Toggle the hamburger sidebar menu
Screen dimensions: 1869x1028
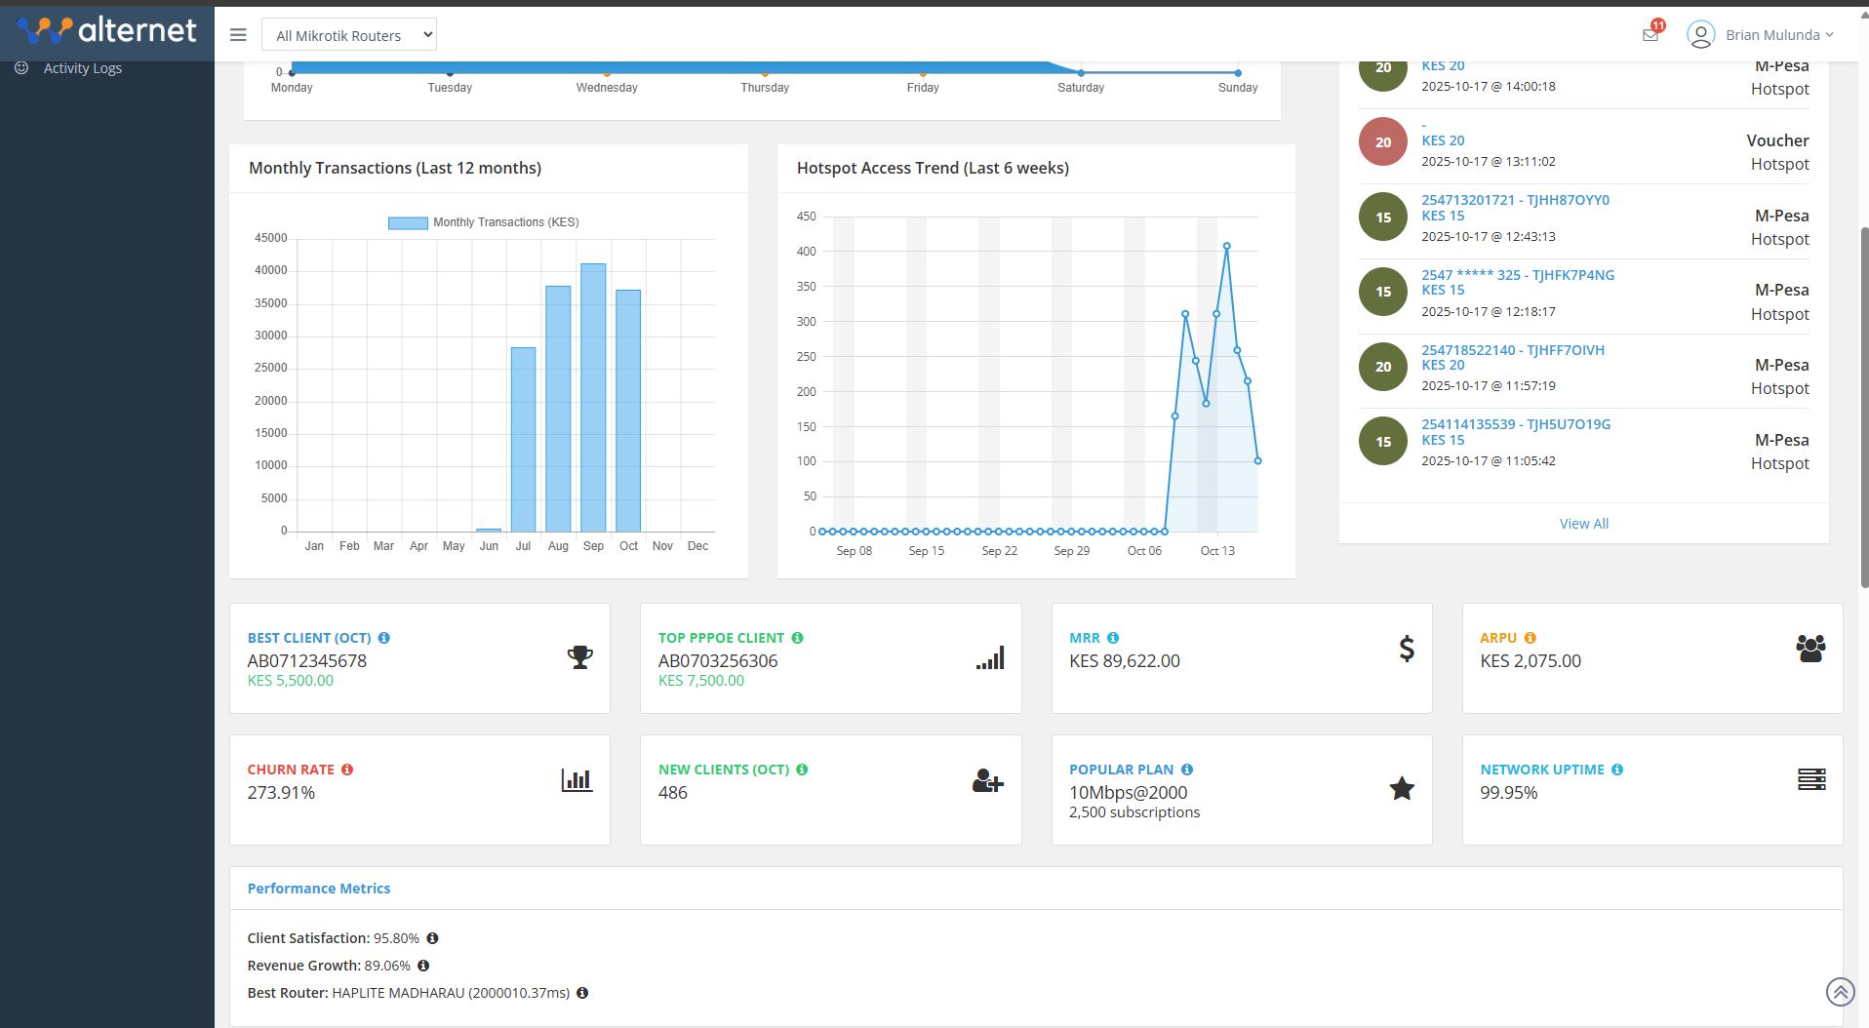pyautogui.click(x=238, y=35)
